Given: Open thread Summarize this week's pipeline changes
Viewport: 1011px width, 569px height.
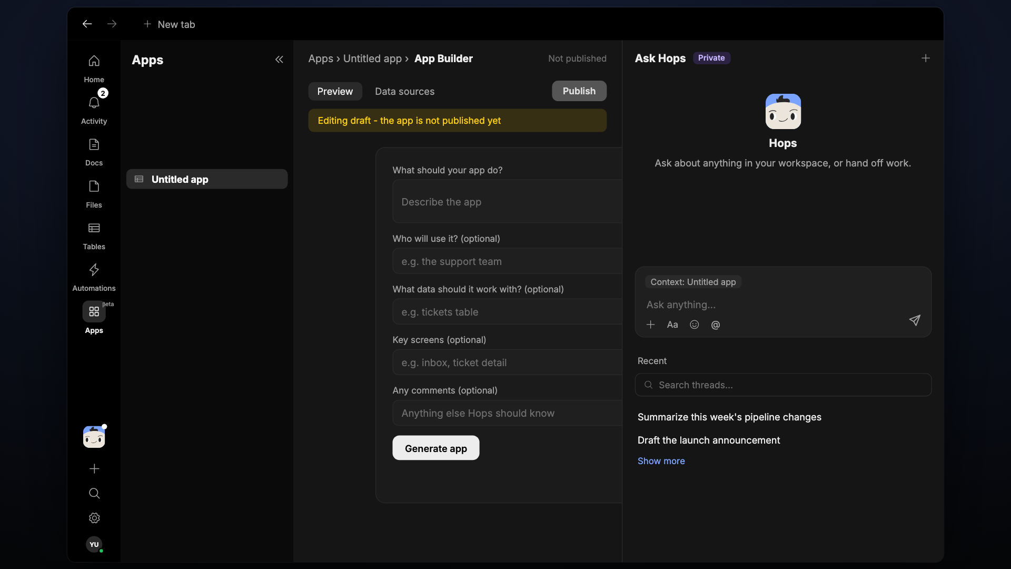Looking at the screenshot, I should (729, 417).
